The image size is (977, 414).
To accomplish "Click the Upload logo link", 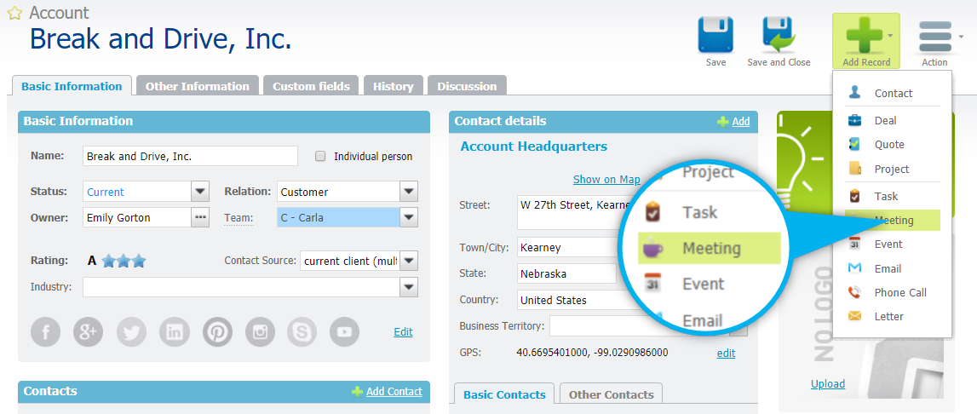I will click(827, 383).
